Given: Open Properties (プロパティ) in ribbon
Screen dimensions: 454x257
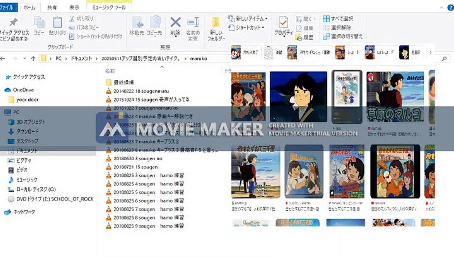Looking at the screenshot, I should [283, 26].
